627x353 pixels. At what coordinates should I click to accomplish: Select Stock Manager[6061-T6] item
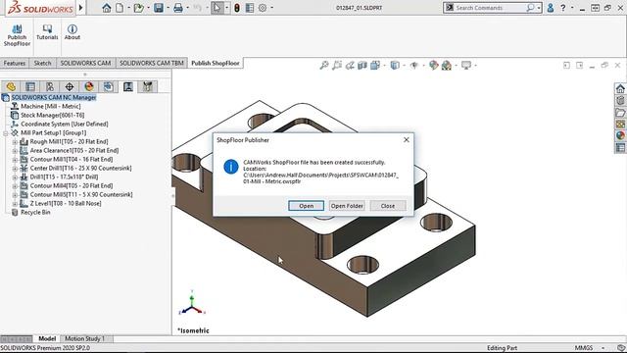point(52,115)
